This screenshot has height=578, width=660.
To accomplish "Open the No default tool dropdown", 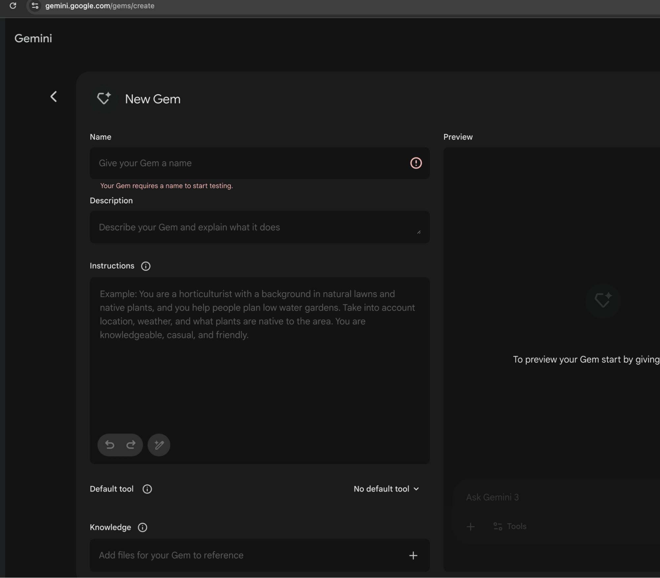I will (x=386, y=489).
